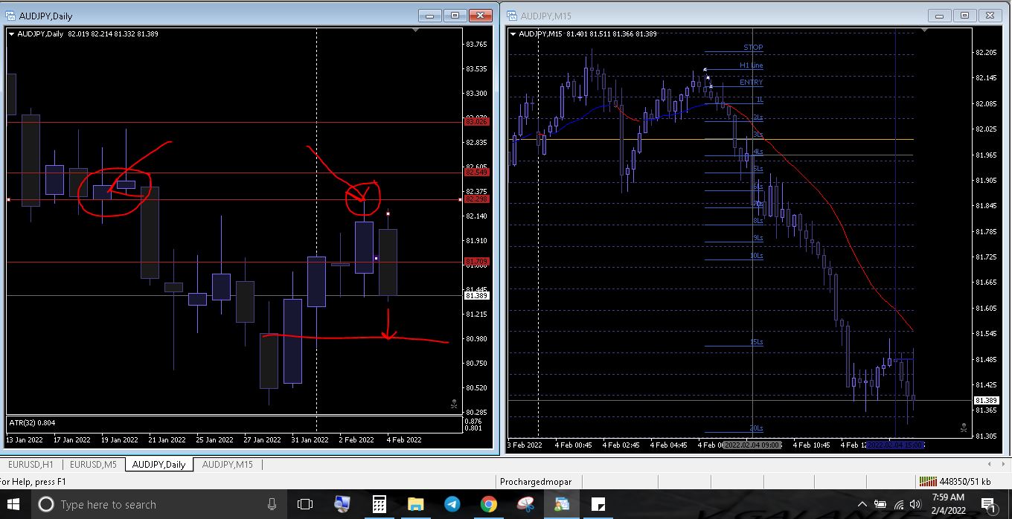Maximize the AUDJPY,Daily chart window
Screen dimensions: 1012x519
tap(455, 15)
